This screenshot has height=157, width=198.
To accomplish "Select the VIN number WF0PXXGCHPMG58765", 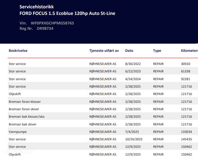I will (x=52, y=23).
